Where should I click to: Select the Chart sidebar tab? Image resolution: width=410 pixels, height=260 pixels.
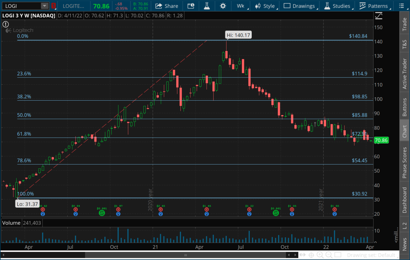(x=405, y=131)
